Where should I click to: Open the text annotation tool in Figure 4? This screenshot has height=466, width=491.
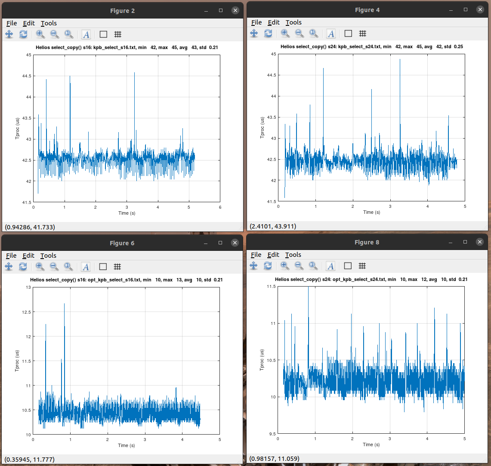point(330,33)
